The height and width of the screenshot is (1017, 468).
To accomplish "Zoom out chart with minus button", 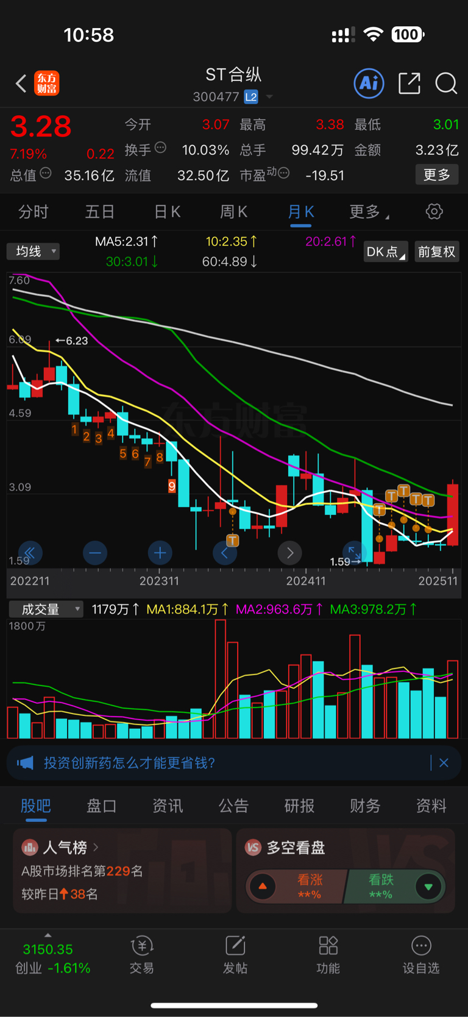I will (x=95, y=553).
